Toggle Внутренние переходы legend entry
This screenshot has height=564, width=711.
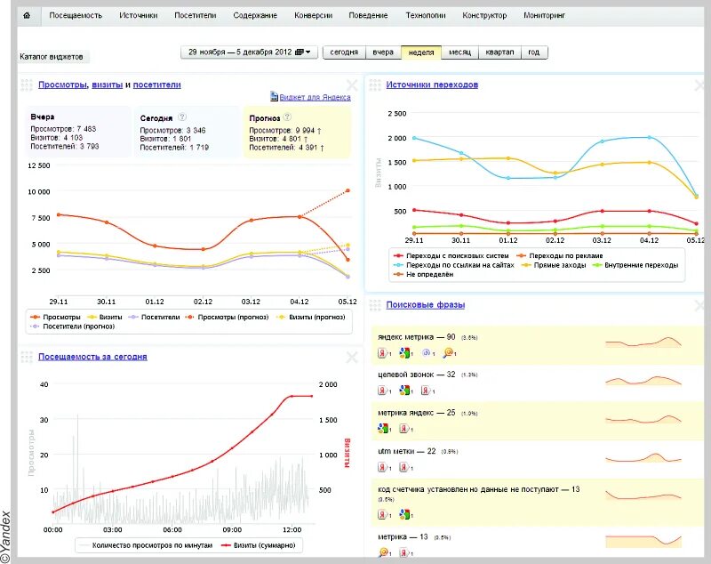click(635, 265)
